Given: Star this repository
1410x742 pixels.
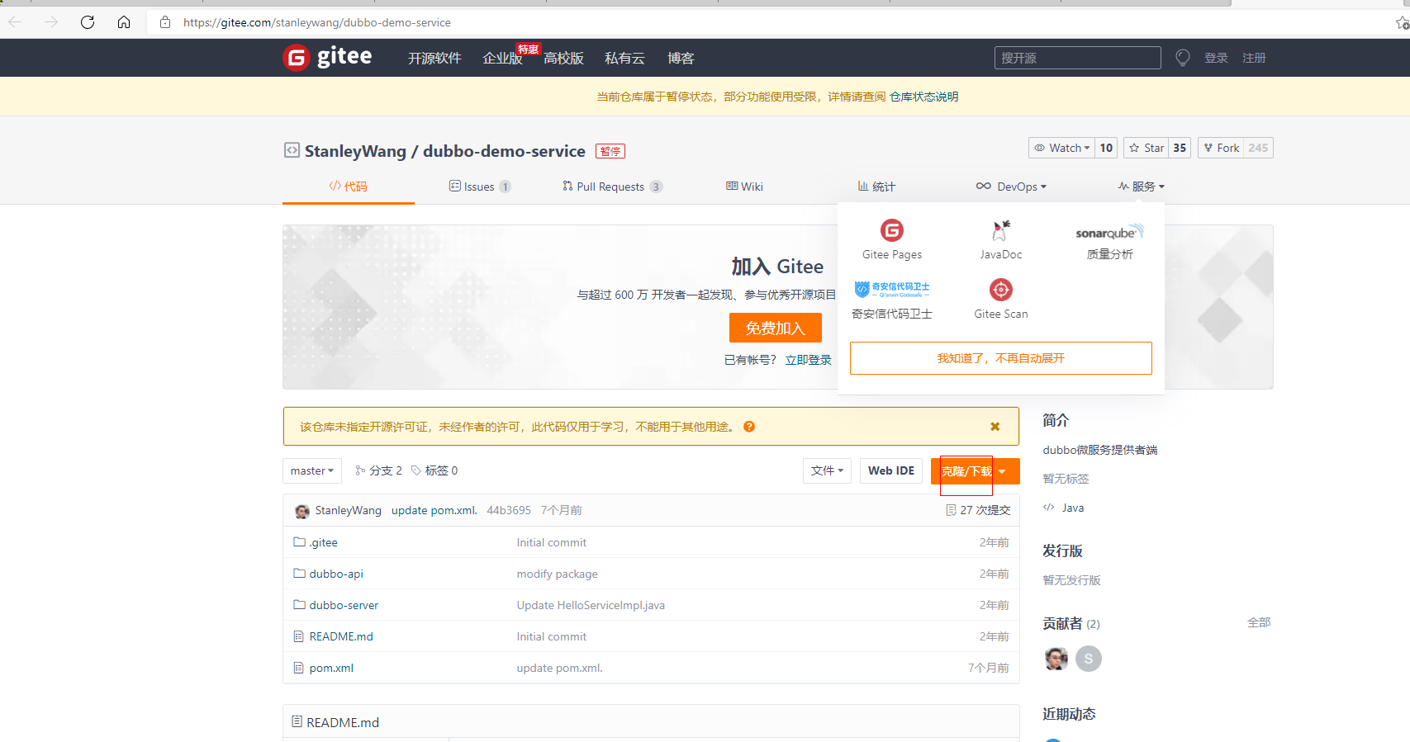Looking at the screenshot, I should [1147, 148].
